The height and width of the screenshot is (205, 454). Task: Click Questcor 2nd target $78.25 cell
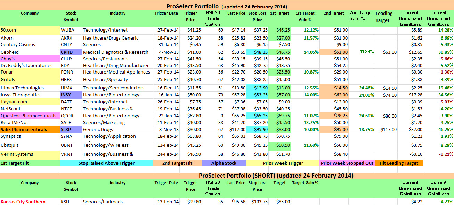click(334, 116)
